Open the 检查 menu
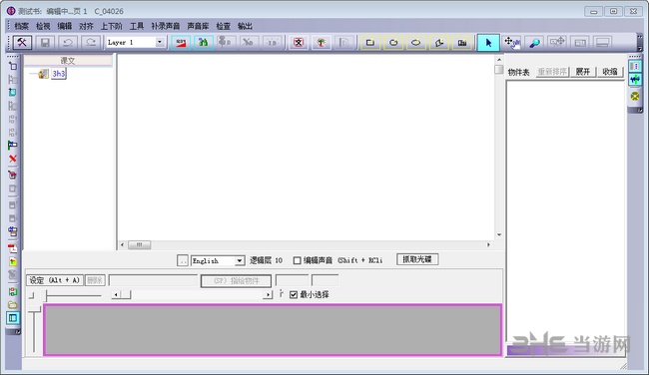This screenshot has height=375, width=649. pos(223,26)
